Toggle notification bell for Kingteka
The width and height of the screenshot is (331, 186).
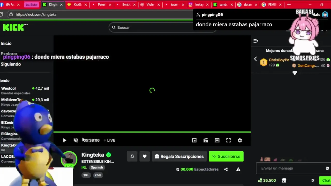(x=132, y=156)
